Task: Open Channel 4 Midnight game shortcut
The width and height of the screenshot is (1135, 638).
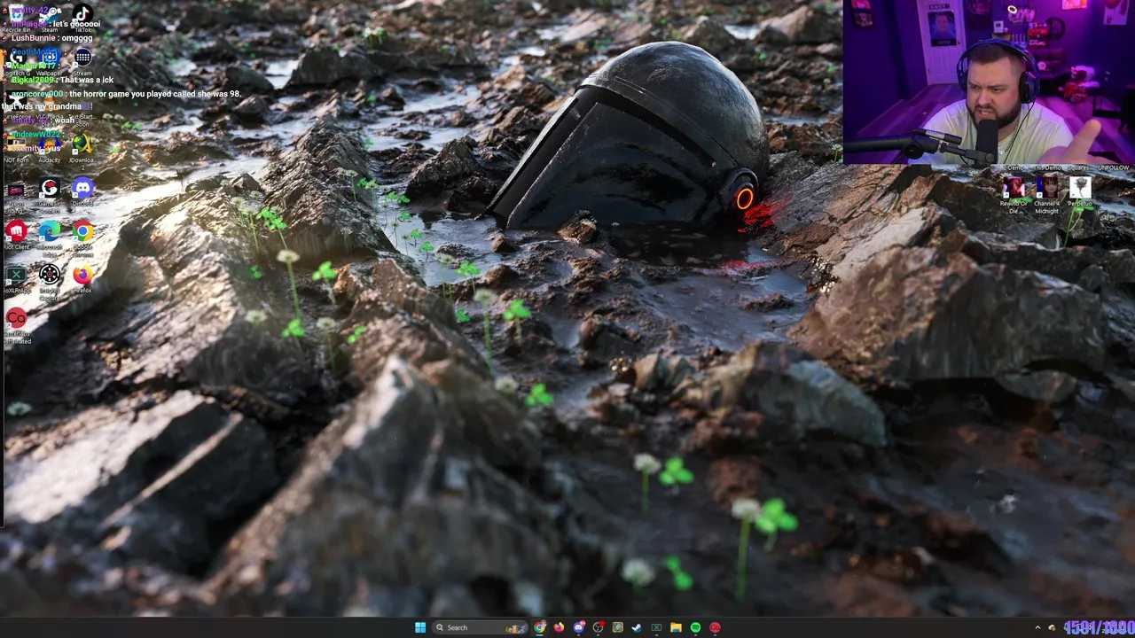Action: tap(1047, 191)
